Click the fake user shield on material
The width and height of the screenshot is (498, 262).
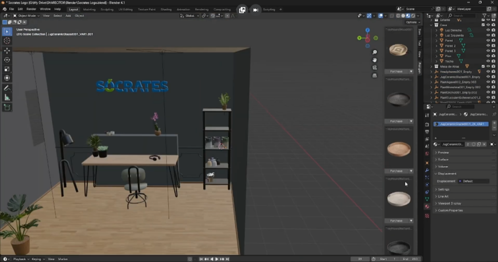(x=474, y=145)
